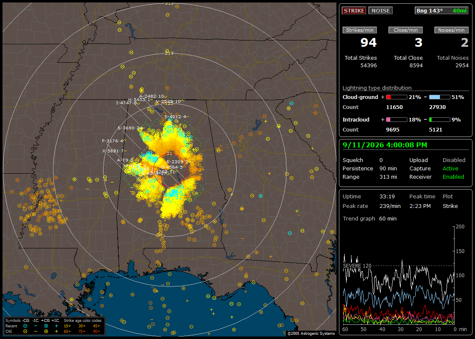Change the Trend graph 60 min period
This screenshot has width=475, height=339.
point(387,218)
